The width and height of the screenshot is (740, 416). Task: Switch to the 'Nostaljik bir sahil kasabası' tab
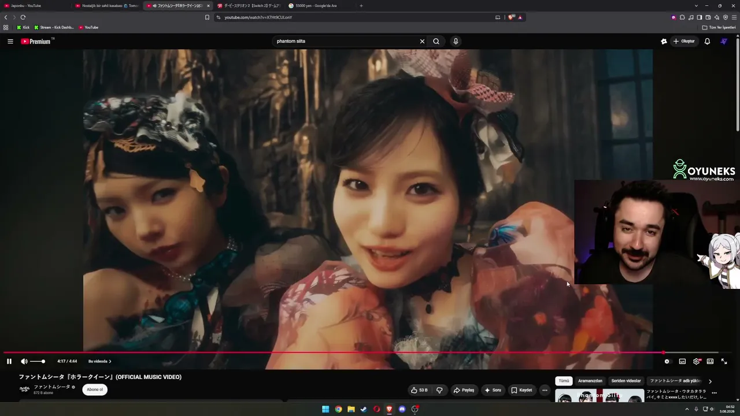tap(108, 6)
